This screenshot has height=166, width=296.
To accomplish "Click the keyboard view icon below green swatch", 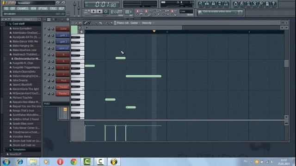I will click(x=81, y=32).
